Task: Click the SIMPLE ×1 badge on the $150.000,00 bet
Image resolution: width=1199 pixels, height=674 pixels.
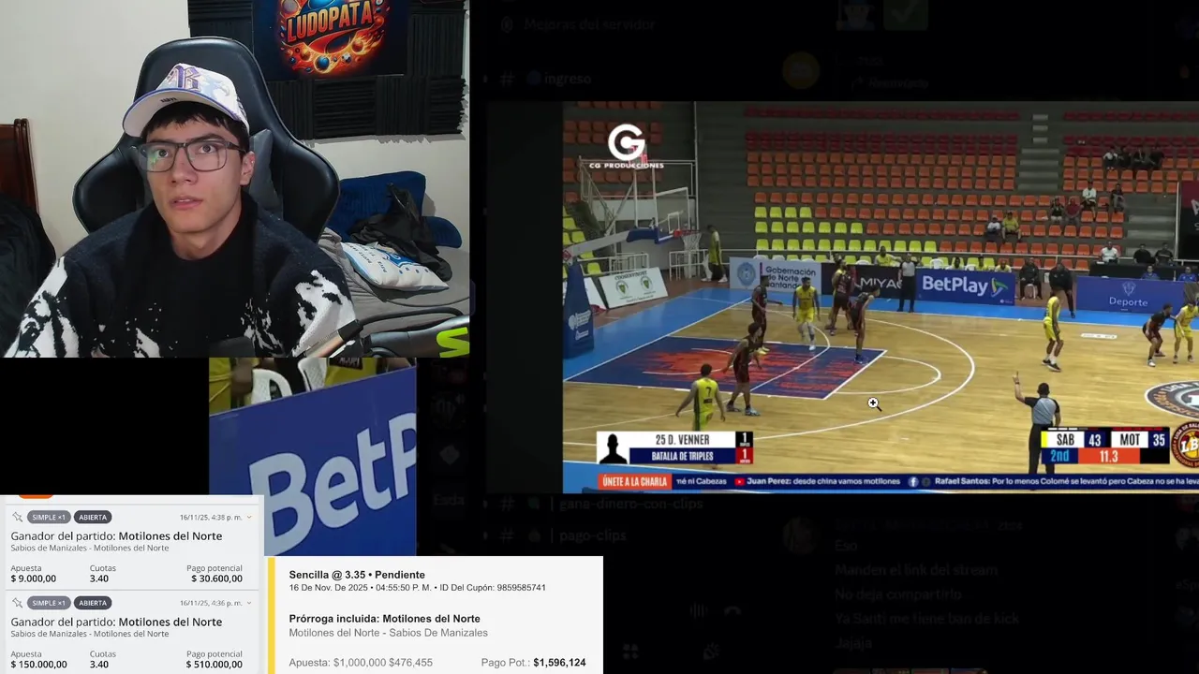Action: 48,603
